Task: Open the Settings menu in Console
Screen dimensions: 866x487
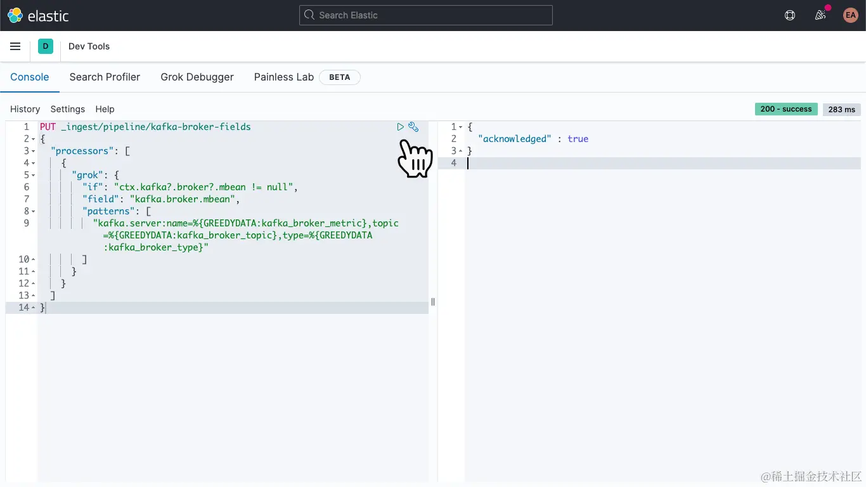Action: [67, 109]
